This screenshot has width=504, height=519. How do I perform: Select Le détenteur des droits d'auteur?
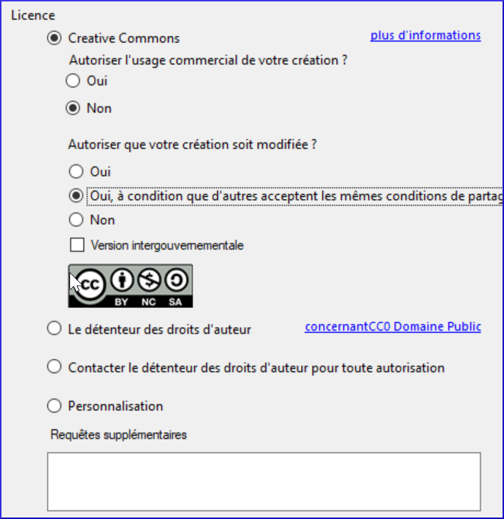tap(54, 329)
